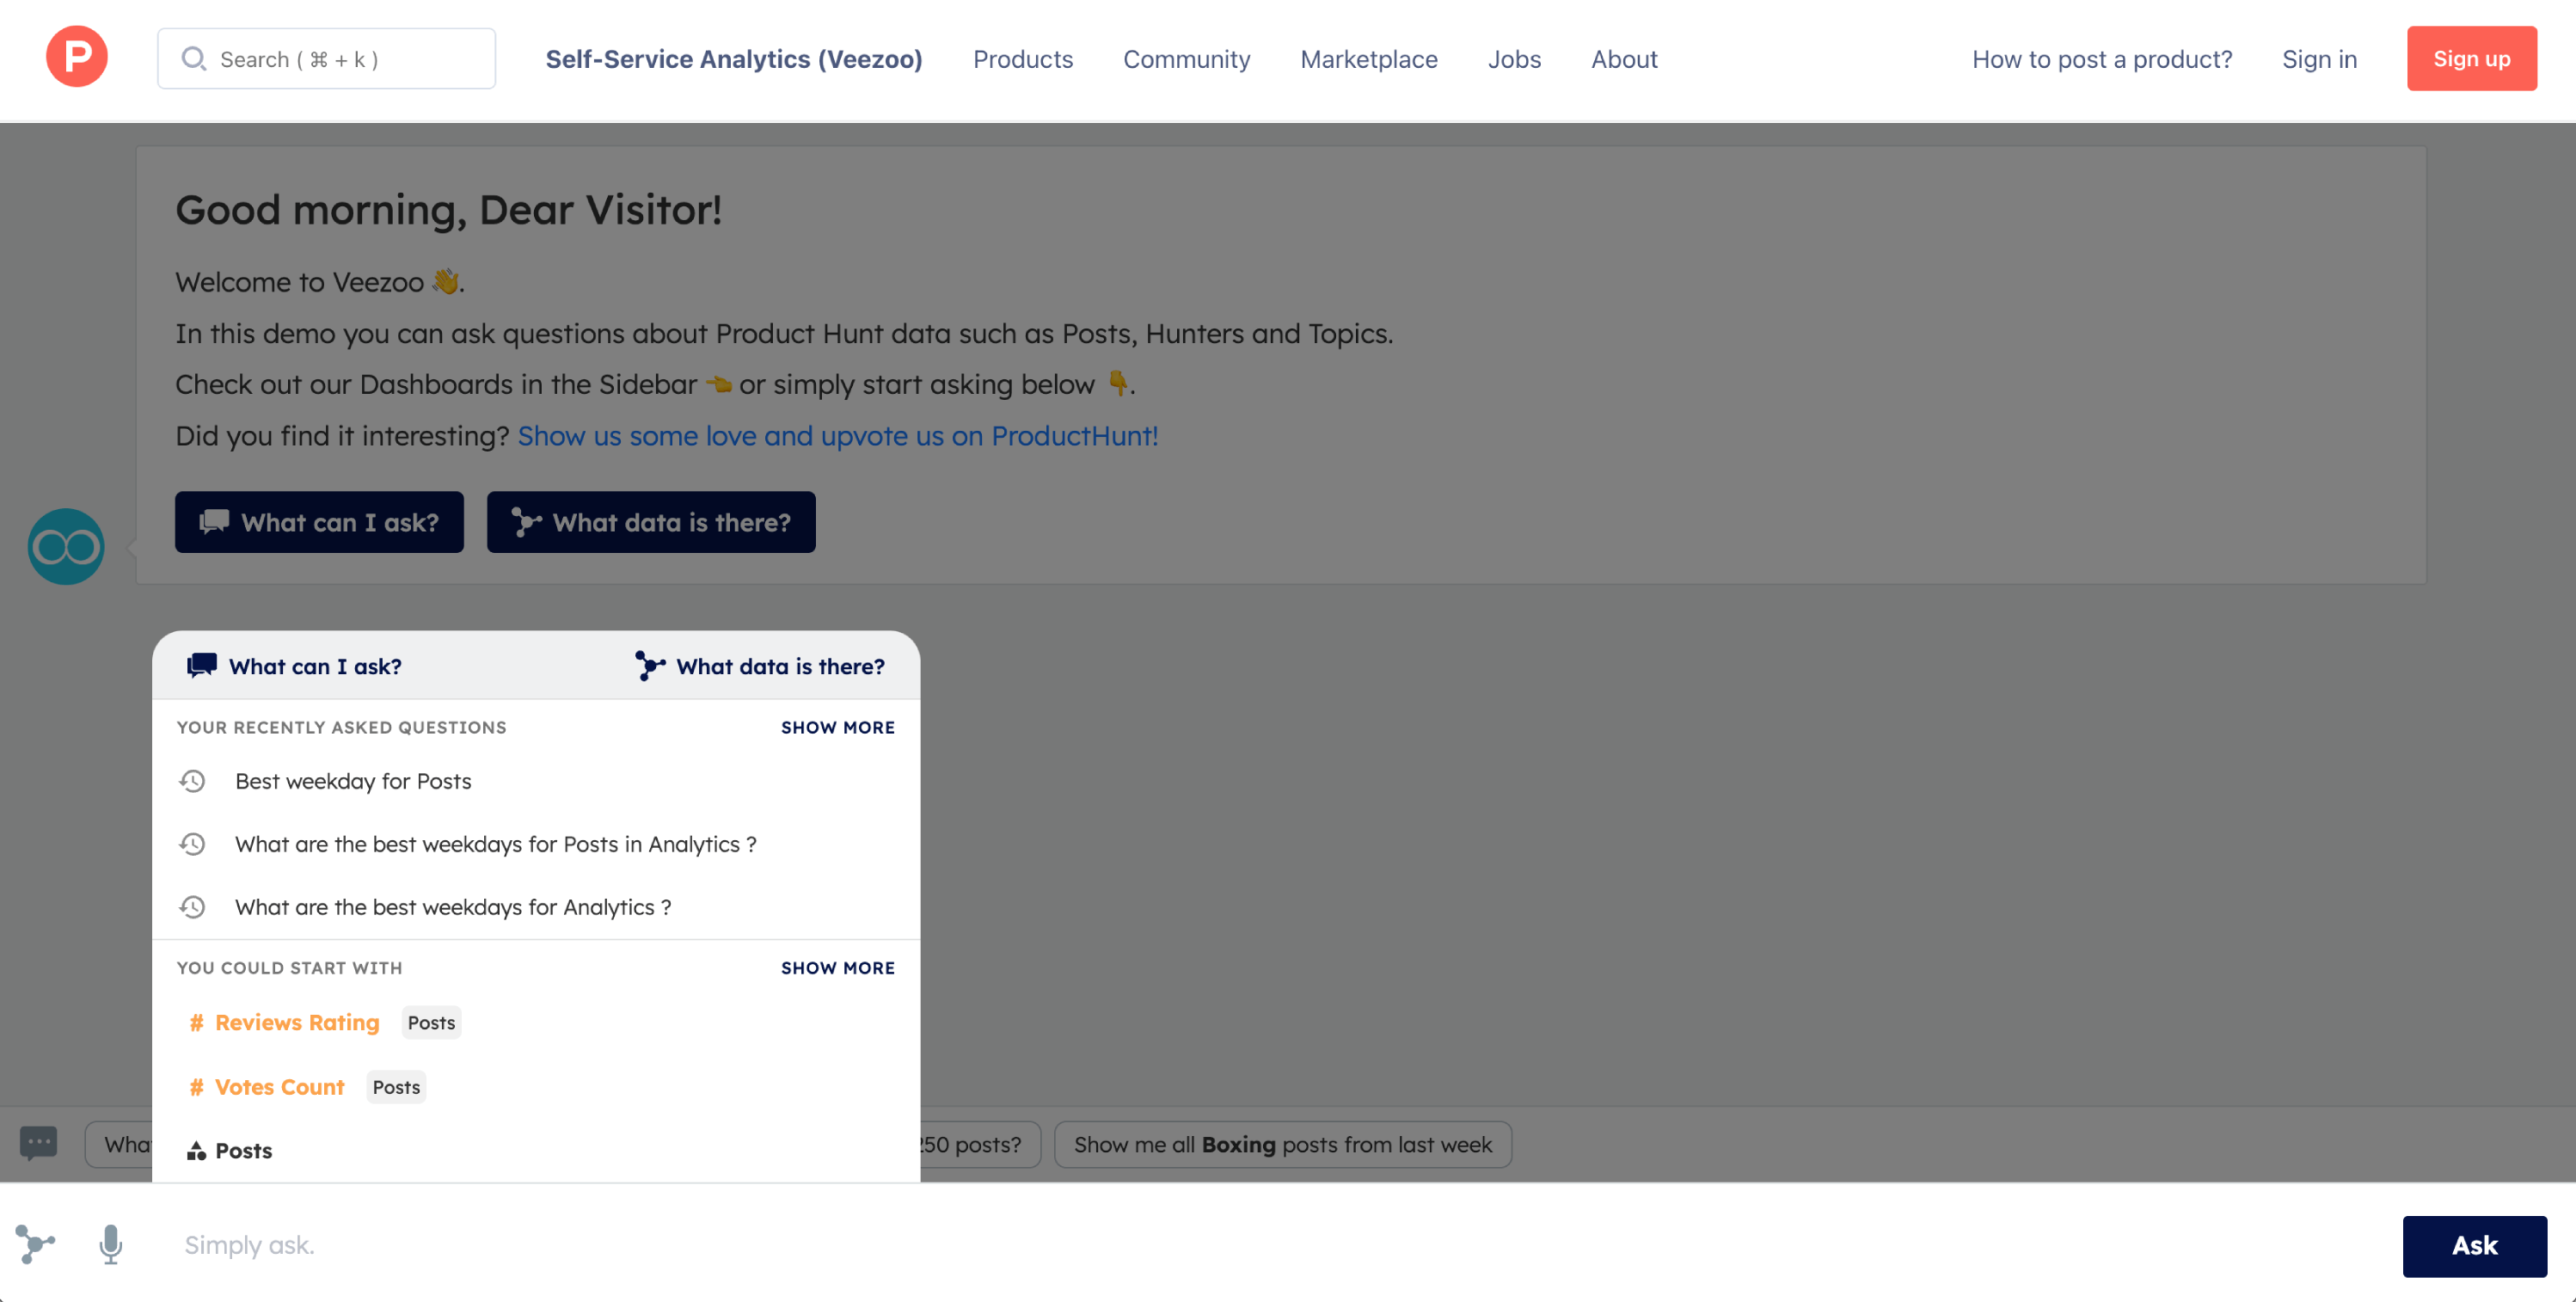Show more 'You could start with' suggestions
2576x1302 pixels.
[838, 968]
